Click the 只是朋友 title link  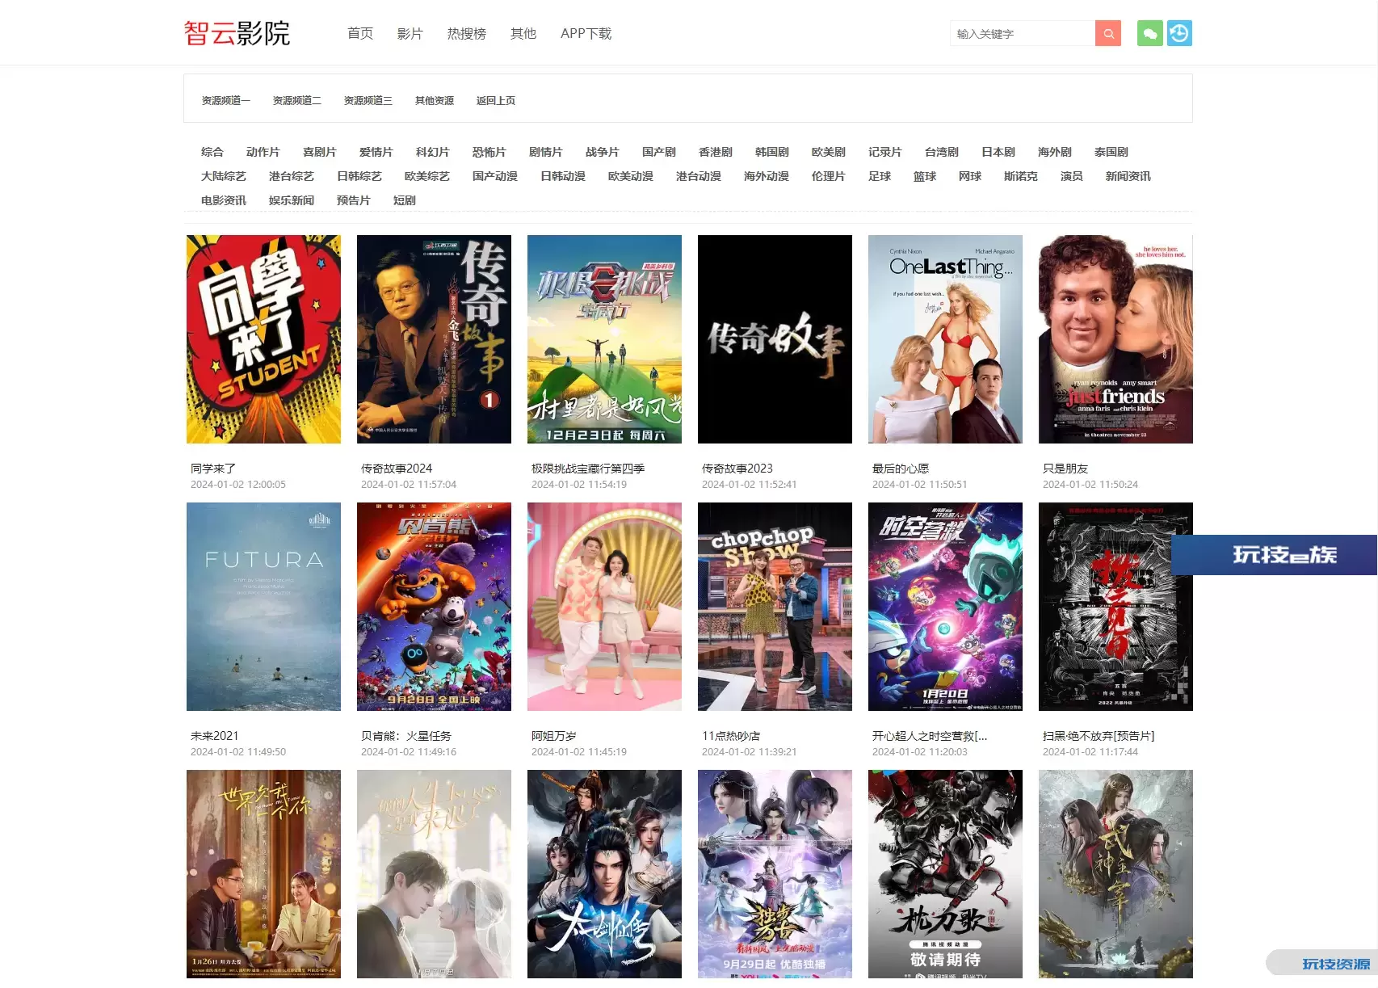point(1065,469)
